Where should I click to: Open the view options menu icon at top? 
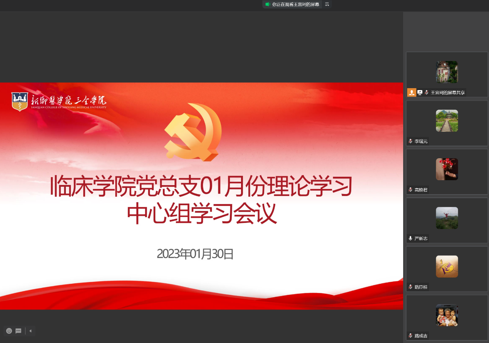tap(327, 4)
